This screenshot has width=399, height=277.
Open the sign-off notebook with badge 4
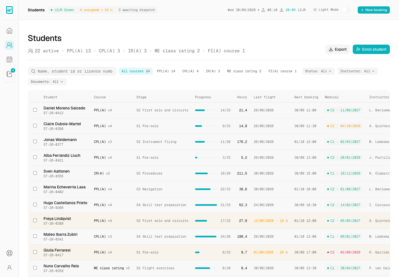tap(9, 74)
